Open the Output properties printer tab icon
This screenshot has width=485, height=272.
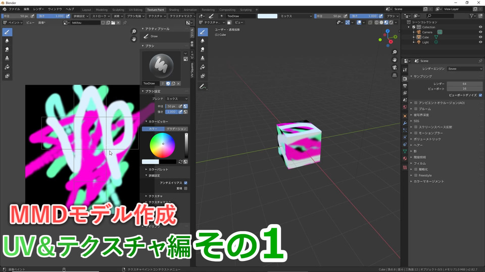pos(405,86)
